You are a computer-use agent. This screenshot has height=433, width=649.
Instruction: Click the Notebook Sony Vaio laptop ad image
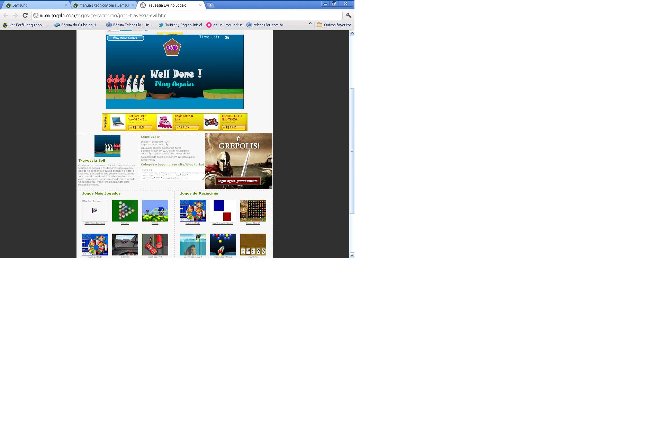[x=117, y=122]
